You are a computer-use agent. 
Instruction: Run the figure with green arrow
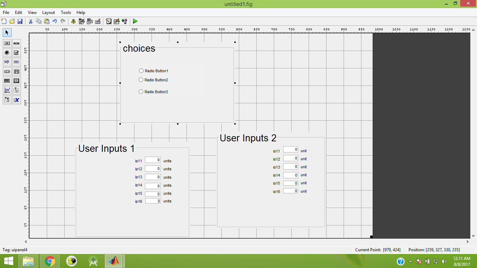(135, 21)
